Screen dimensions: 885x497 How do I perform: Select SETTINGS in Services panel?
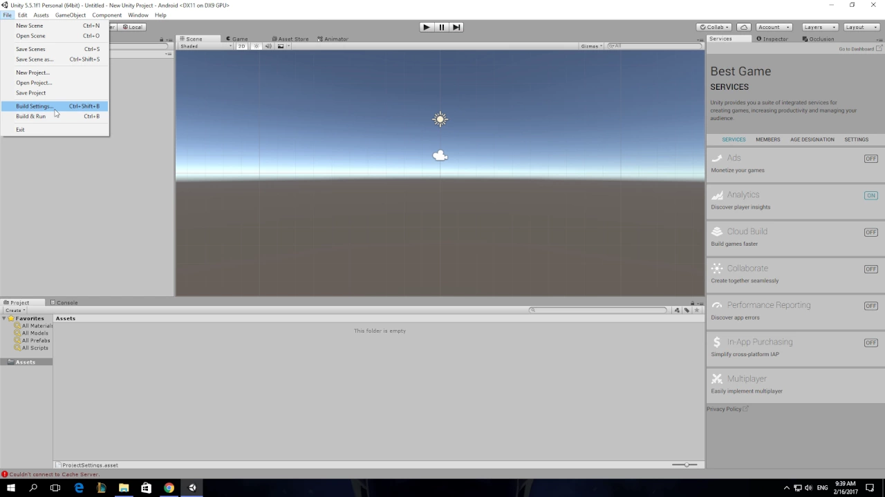coord(856,139)
